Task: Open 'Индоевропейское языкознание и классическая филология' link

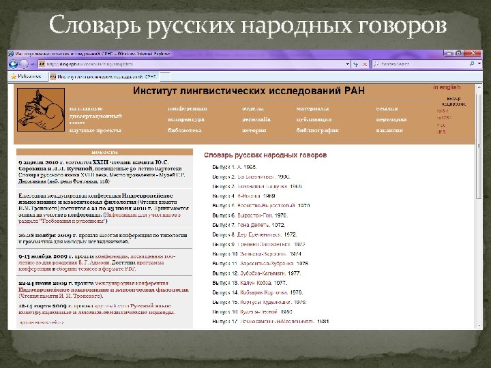Action: pos(104,290)
